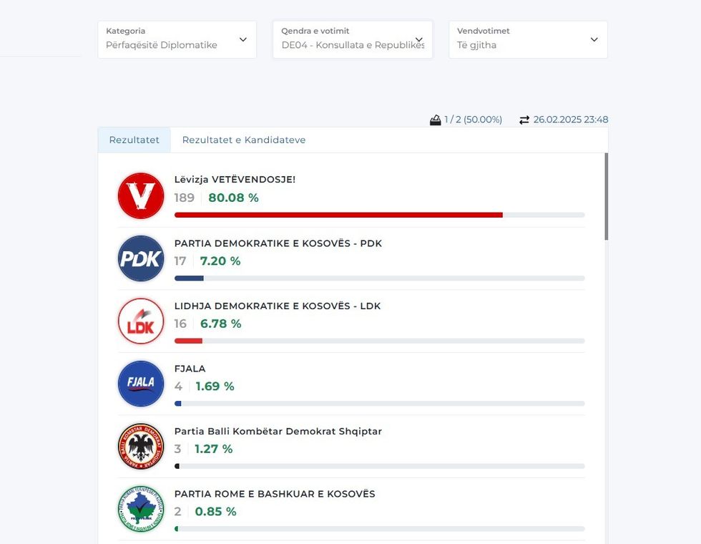
Task: Click the FJALA party logo
Action: pyautogui.click(x=141, y=384)
